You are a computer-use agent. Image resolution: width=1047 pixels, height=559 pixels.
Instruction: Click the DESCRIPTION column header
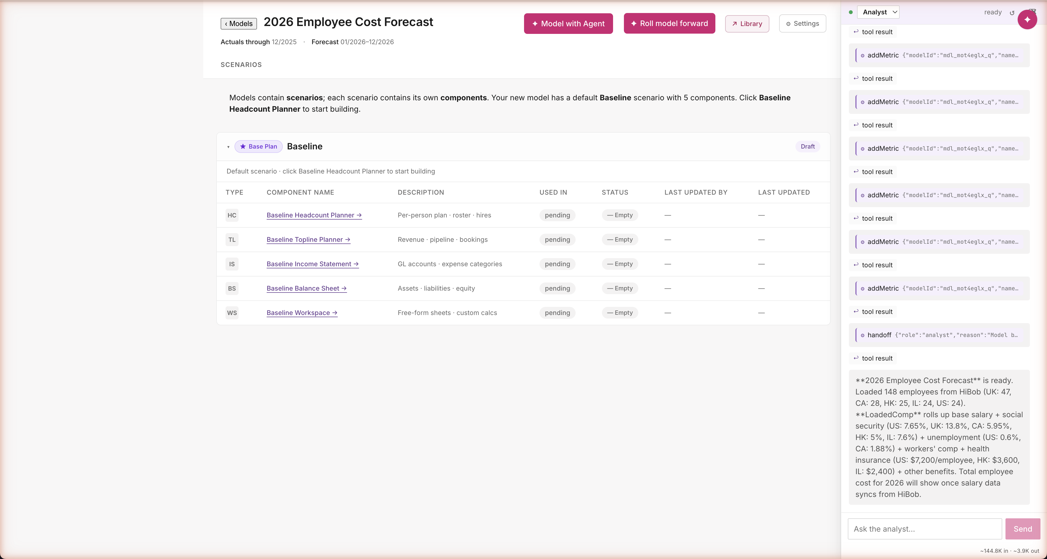point(421,192)
